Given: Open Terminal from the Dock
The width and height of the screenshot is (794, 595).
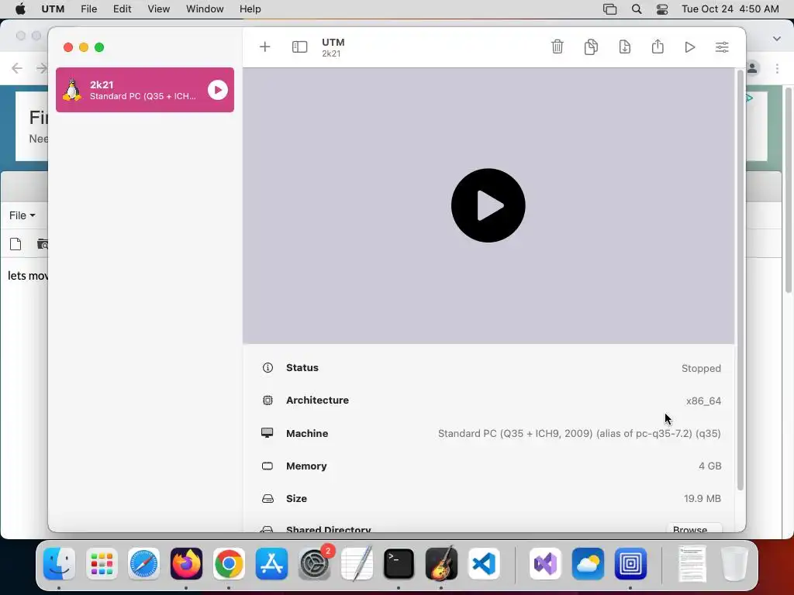Looking at the screenshot, I should [399, 564].
